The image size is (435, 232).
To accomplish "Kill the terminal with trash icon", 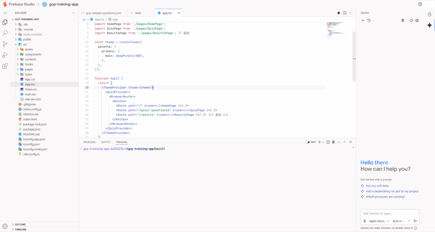I will [x=333, y=142].
